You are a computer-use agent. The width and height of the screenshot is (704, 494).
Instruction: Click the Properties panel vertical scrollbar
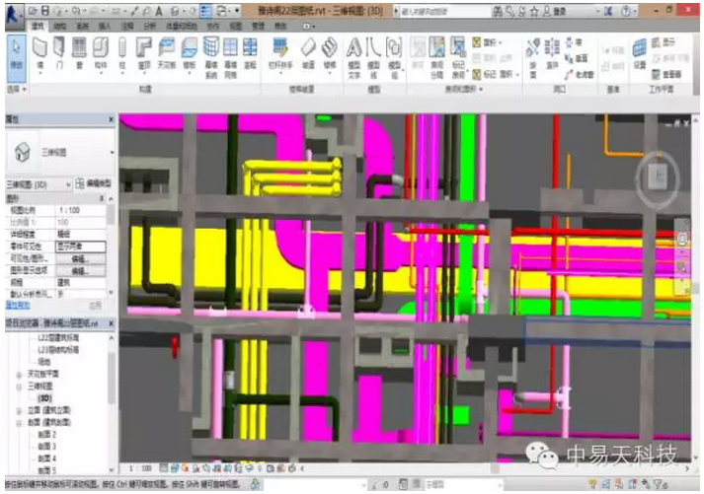[x=111, y=237]
